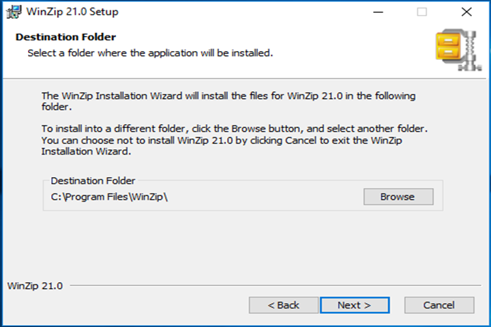Open the Browse folder dialog
Viewport: 491px width, 327px height.
pyautogui.click(x=398, y=196)
